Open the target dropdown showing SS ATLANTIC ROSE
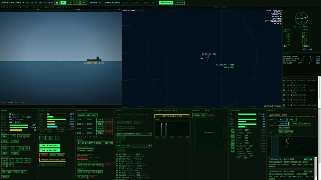This screenshot has height=180, width=321. coord(95,143)
